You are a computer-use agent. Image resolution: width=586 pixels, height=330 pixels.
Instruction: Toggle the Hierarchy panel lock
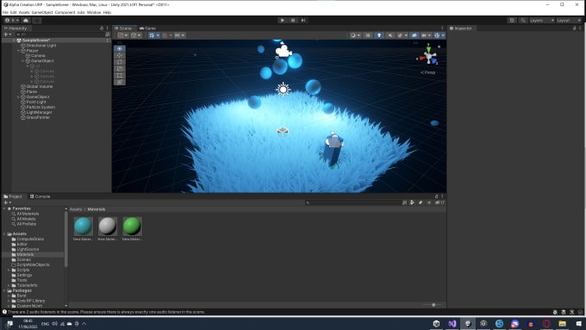coord(102,28)
